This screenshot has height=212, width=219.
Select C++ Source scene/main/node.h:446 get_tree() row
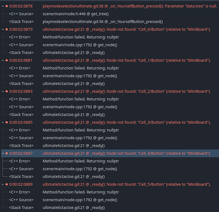(76, 14)
